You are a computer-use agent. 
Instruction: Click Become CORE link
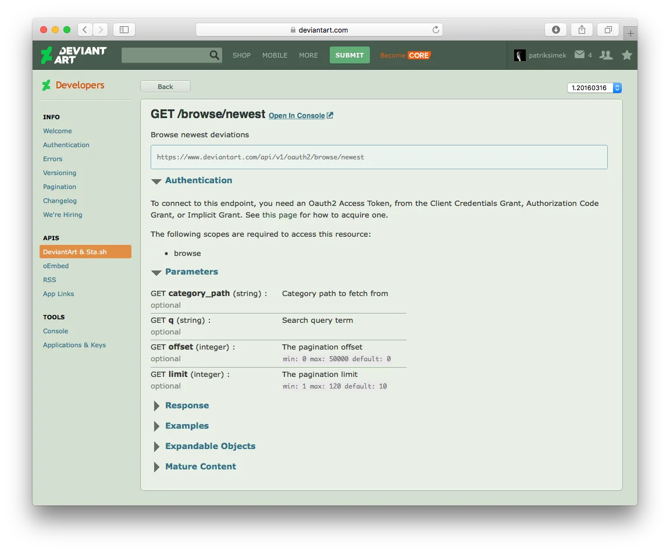405,55
